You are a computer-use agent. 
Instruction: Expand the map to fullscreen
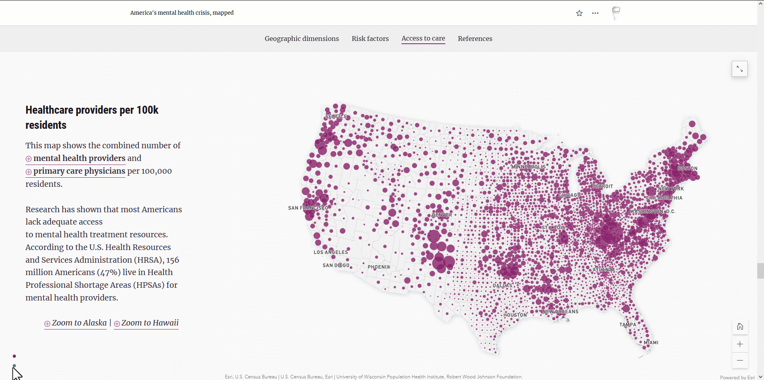coord(740,69)
